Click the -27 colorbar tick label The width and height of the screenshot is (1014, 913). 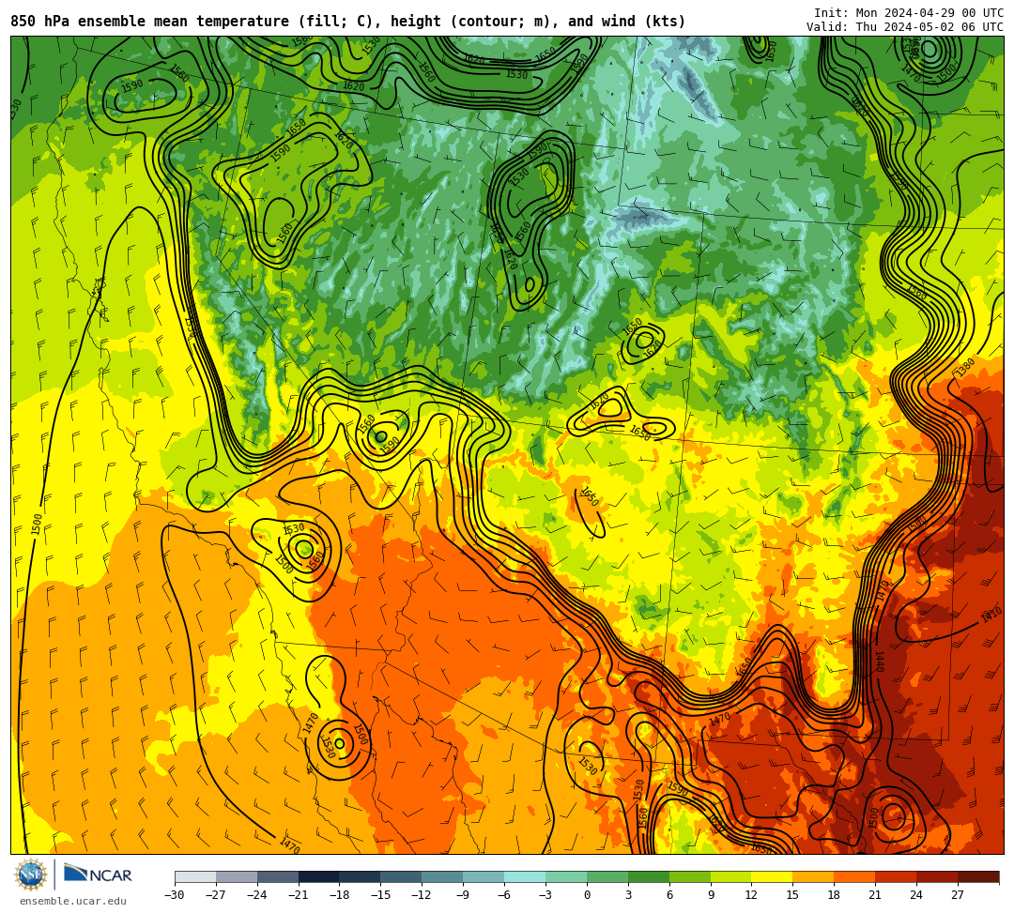click(216, 895)
